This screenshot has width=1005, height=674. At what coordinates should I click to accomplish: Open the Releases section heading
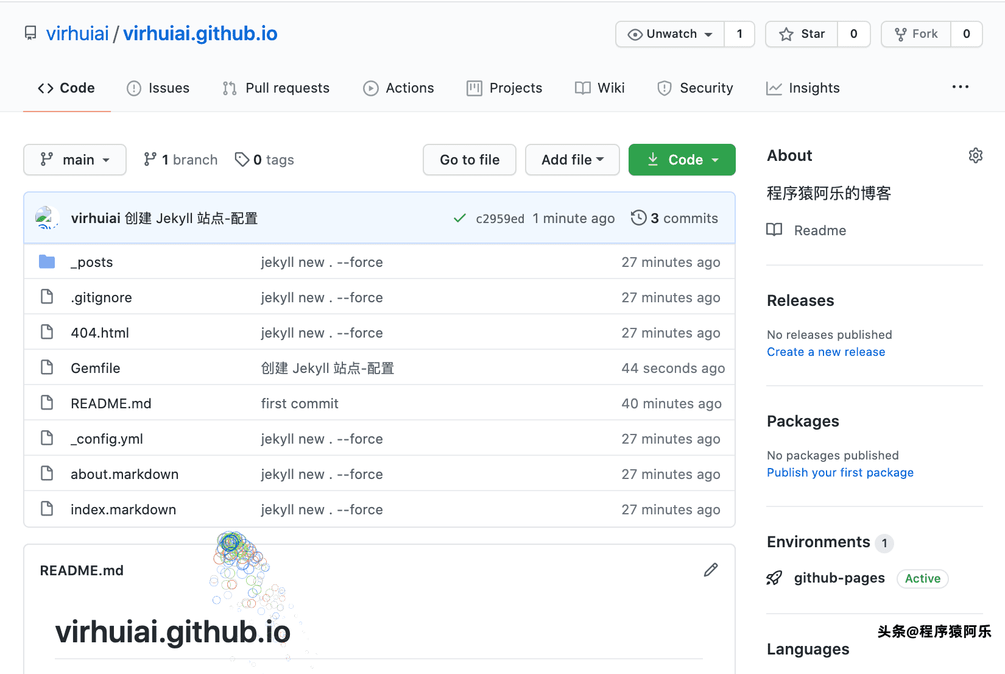[x=800, y=300]
